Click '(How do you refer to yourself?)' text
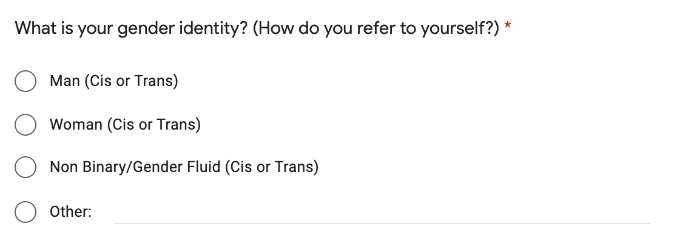Viewport: 677px width, 235px height. pyautogui.click(x=376, y=28)
